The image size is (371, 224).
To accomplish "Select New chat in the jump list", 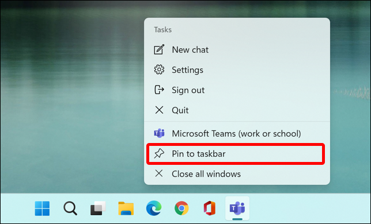I will 237,50.
